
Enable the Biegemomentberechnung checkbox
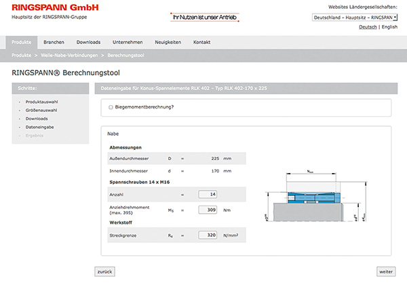tap(111, 107)
